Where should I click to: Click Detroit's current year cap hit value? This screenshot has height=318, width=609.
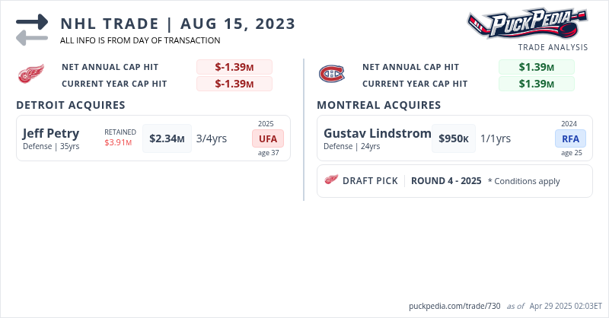click(234, 84)
